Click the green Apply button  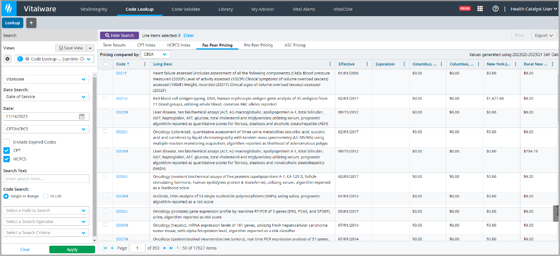point(72,250)
